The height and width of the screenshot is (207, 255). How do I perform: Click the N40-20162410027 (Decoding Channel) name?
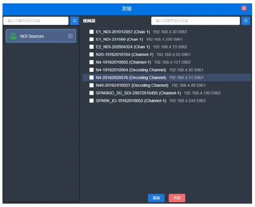[132, 85]
